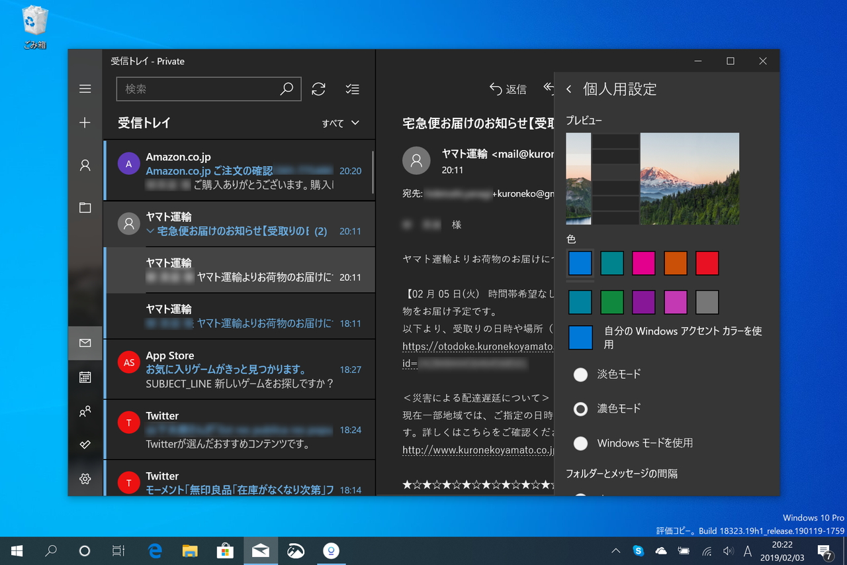847x565 pixels.
Task: Select Windows モードを使用 radio button
Action: coord(580,443)
